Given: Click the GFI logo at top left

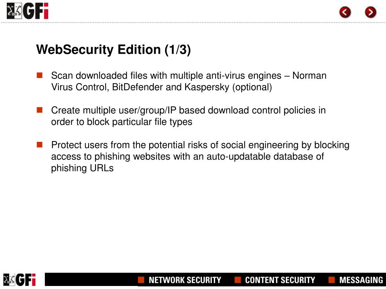Looking at the screenshot, I should pyautogui.click(x=27, y=11).
